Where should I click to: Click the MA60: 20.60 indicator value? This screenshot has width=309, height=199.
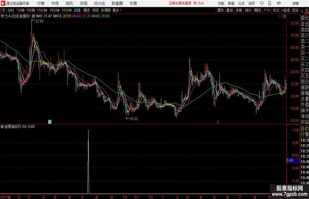(x=101, y=16)
